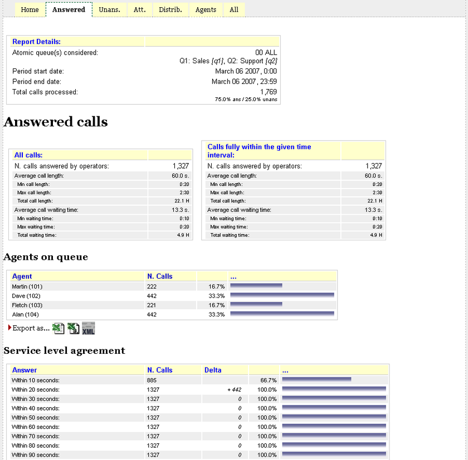468x460 pixels.
Task: Click N. Calls header in service level table
Action: point(160,370)
